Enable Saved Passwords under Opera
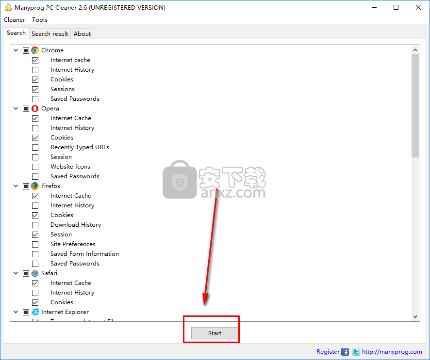The image size is (430, 360). pyautogui.click(x=35, y=176)
